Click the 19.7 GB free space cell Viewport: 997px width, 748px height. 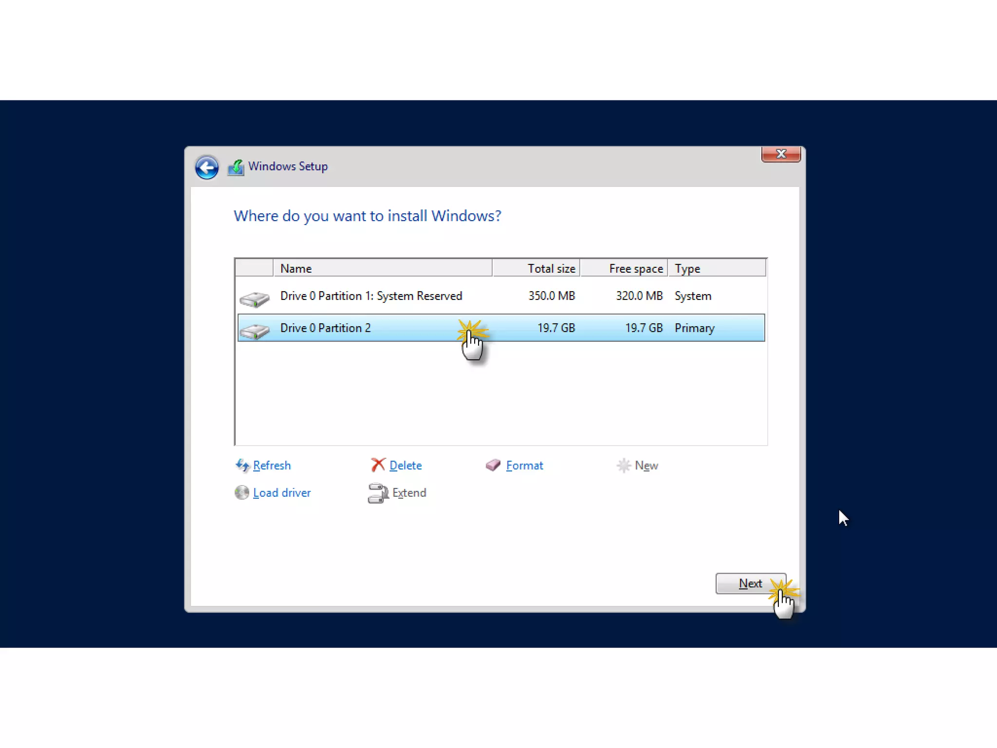point(644,328)
